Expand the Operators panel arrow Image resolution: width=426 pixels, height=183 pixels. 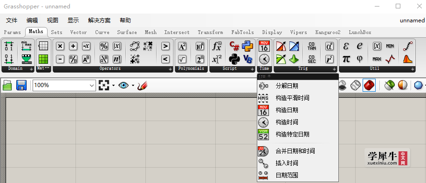pos(170,69)
